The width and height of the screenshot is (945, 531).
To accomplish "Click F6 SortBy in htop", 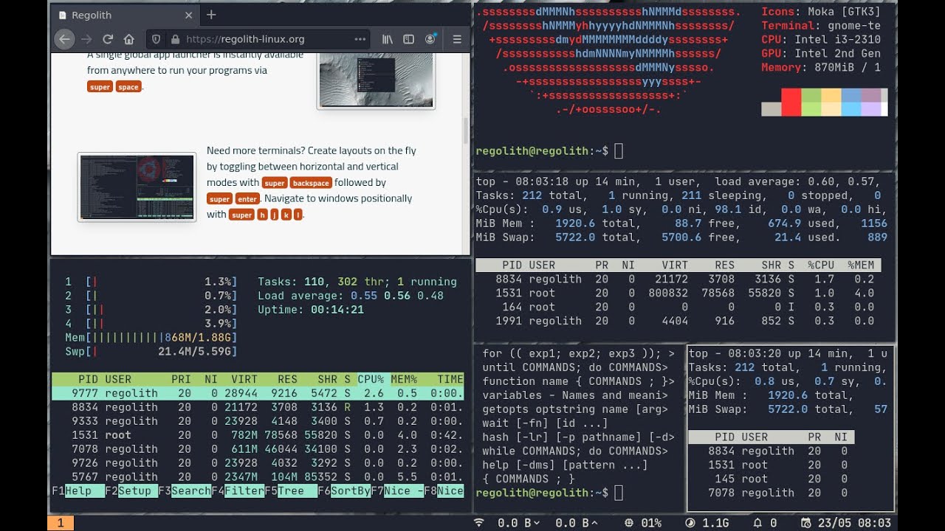I will point(344,491).
